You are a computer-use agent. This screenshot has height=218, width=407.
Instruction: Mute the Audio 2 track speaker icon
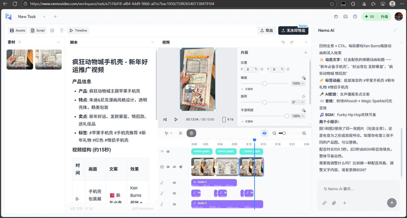point(174,182)
